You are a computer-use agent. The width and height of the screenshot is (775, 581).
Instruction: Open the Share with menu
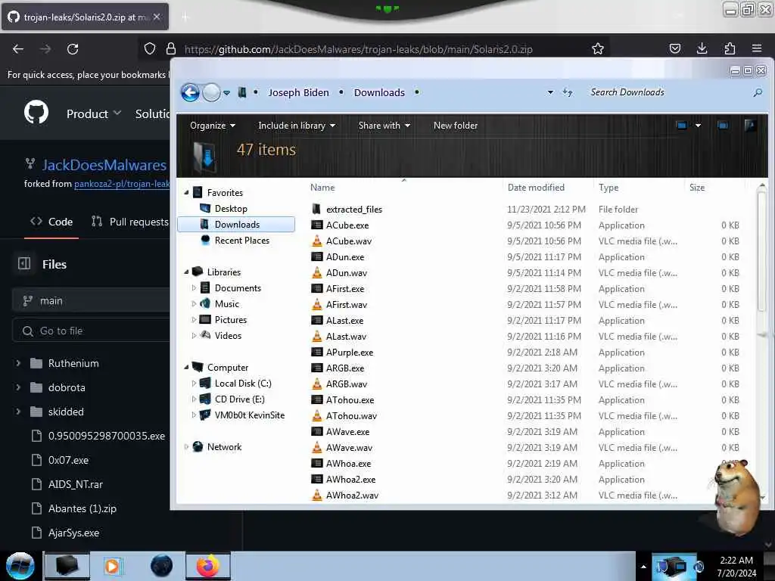[384, 126]
